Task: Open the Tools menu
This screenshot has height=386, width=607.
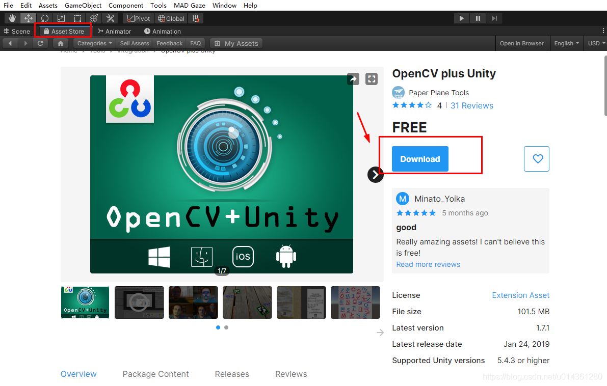Action: pos(159,6)
